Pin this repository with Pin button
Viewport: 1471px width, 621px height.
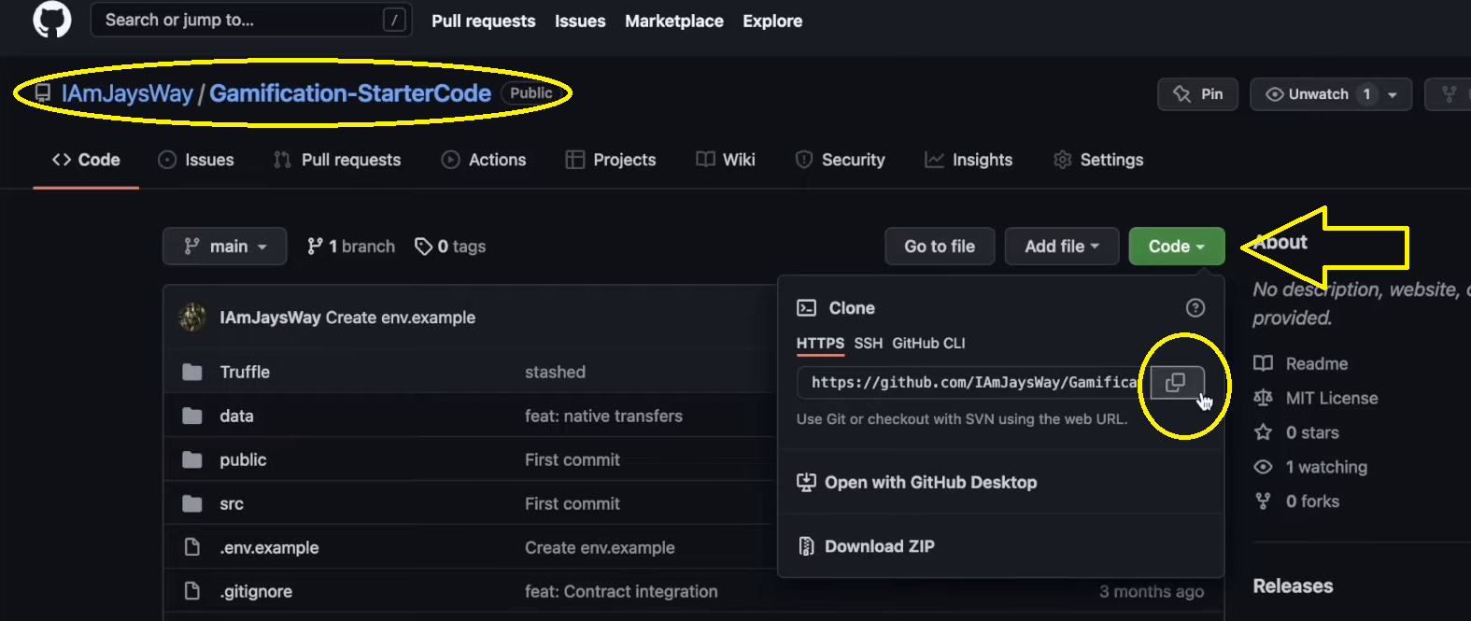(x=1197, y=94)
